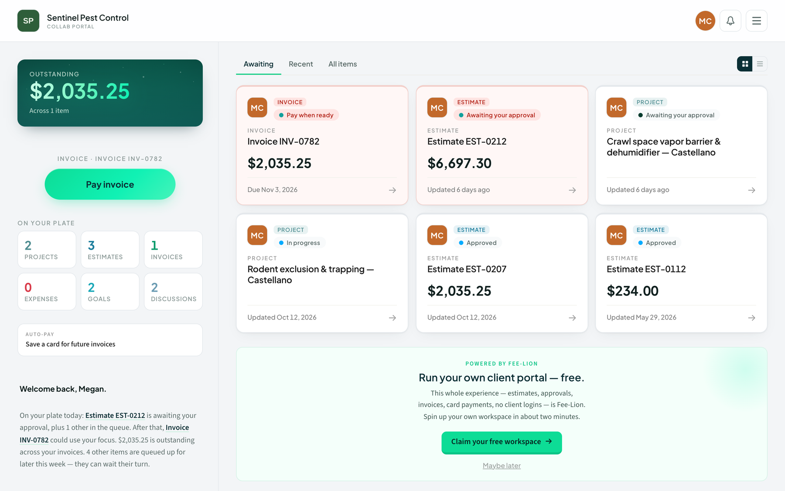Viewport: 785px width, 491px height.
Task: Click MC avatar on Rodent exclusion card
Action: pos(257,235)
